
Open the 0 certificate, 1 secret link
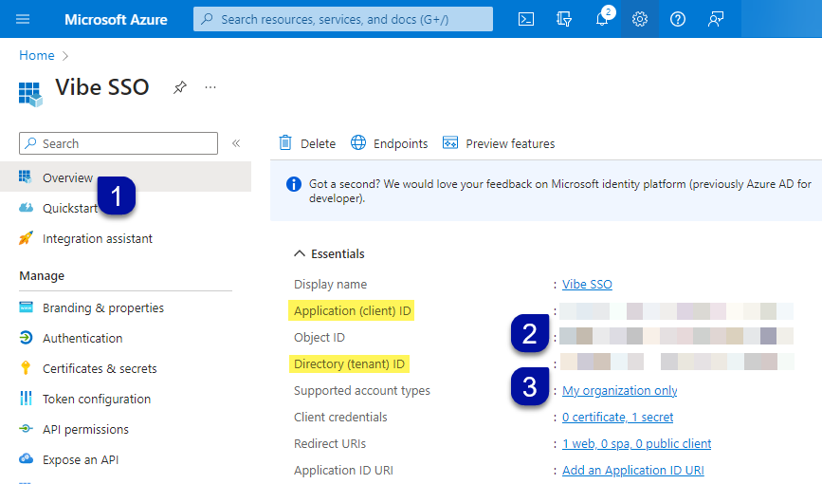pyautogui.click(x=617, y=417)
